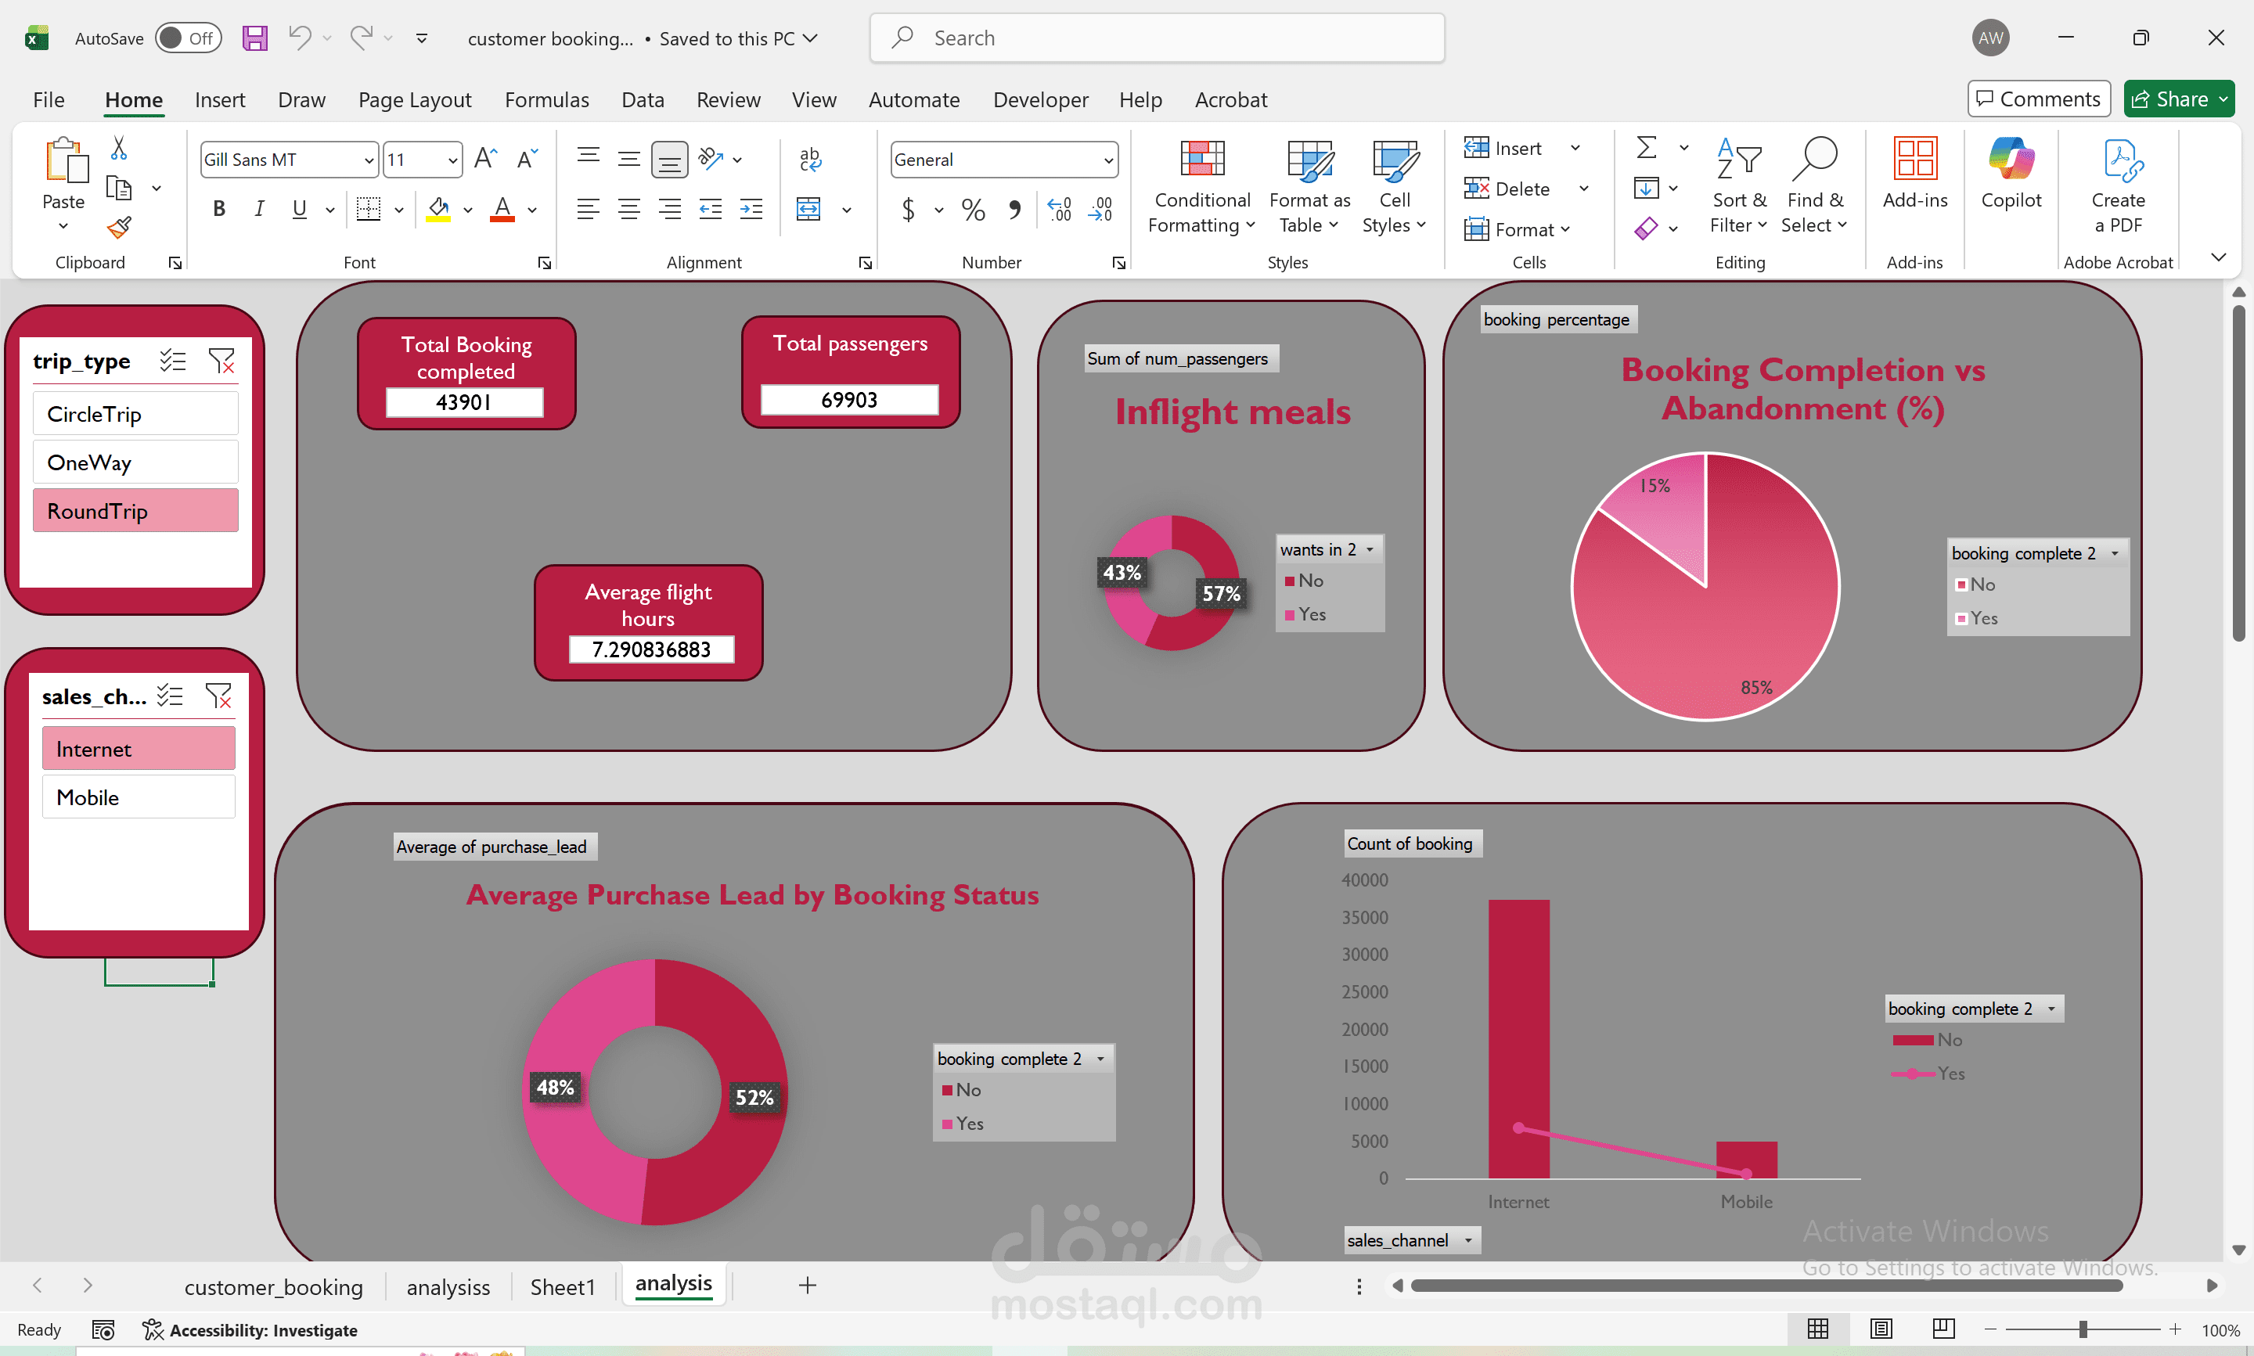Clear filter on trip_type slicer
The height and width of the screenshot is (1356, 2254).
(222, 361)
